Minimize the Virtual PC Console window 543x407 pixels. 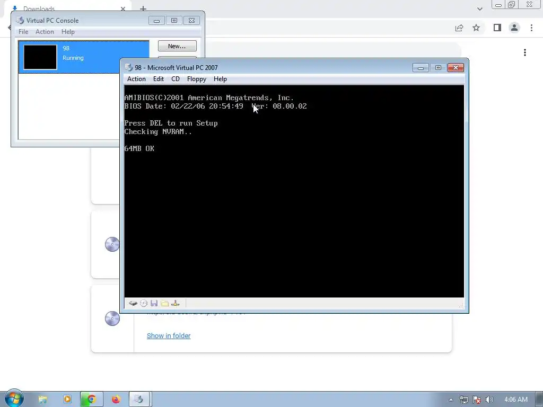[x=156, y=21]
